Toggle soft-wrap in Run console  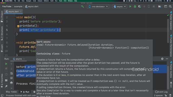(x=11, y=73)
